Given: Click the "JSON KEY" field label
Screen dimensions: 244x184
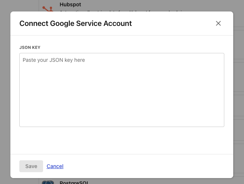Looking at the screenshot, I should tap(30, 47).
